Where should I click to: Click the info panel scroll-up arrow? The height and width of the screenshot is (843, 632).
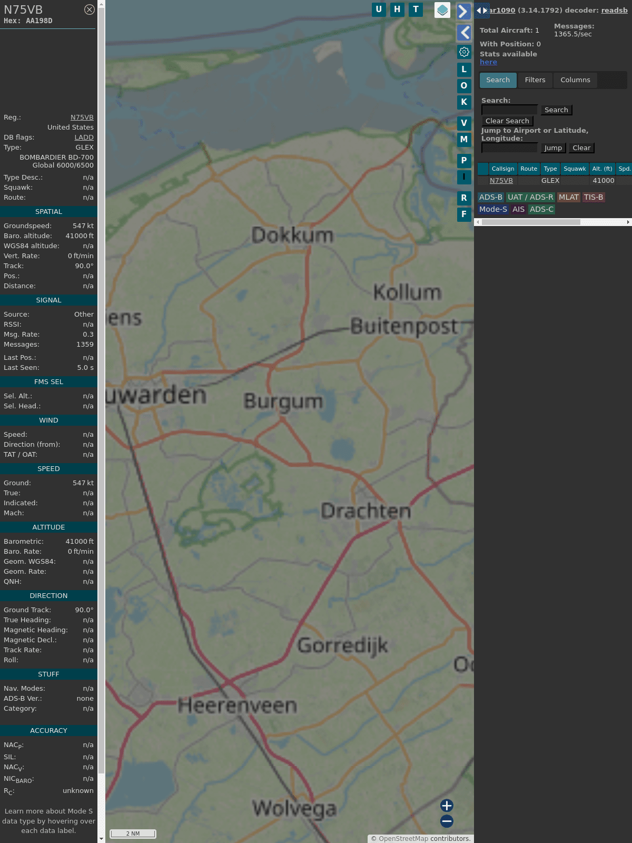(x=101, y=4)
